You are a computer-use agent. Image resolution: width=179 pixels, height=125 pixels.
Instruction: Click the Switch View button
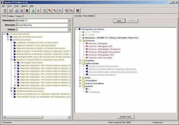pos(126,117)
